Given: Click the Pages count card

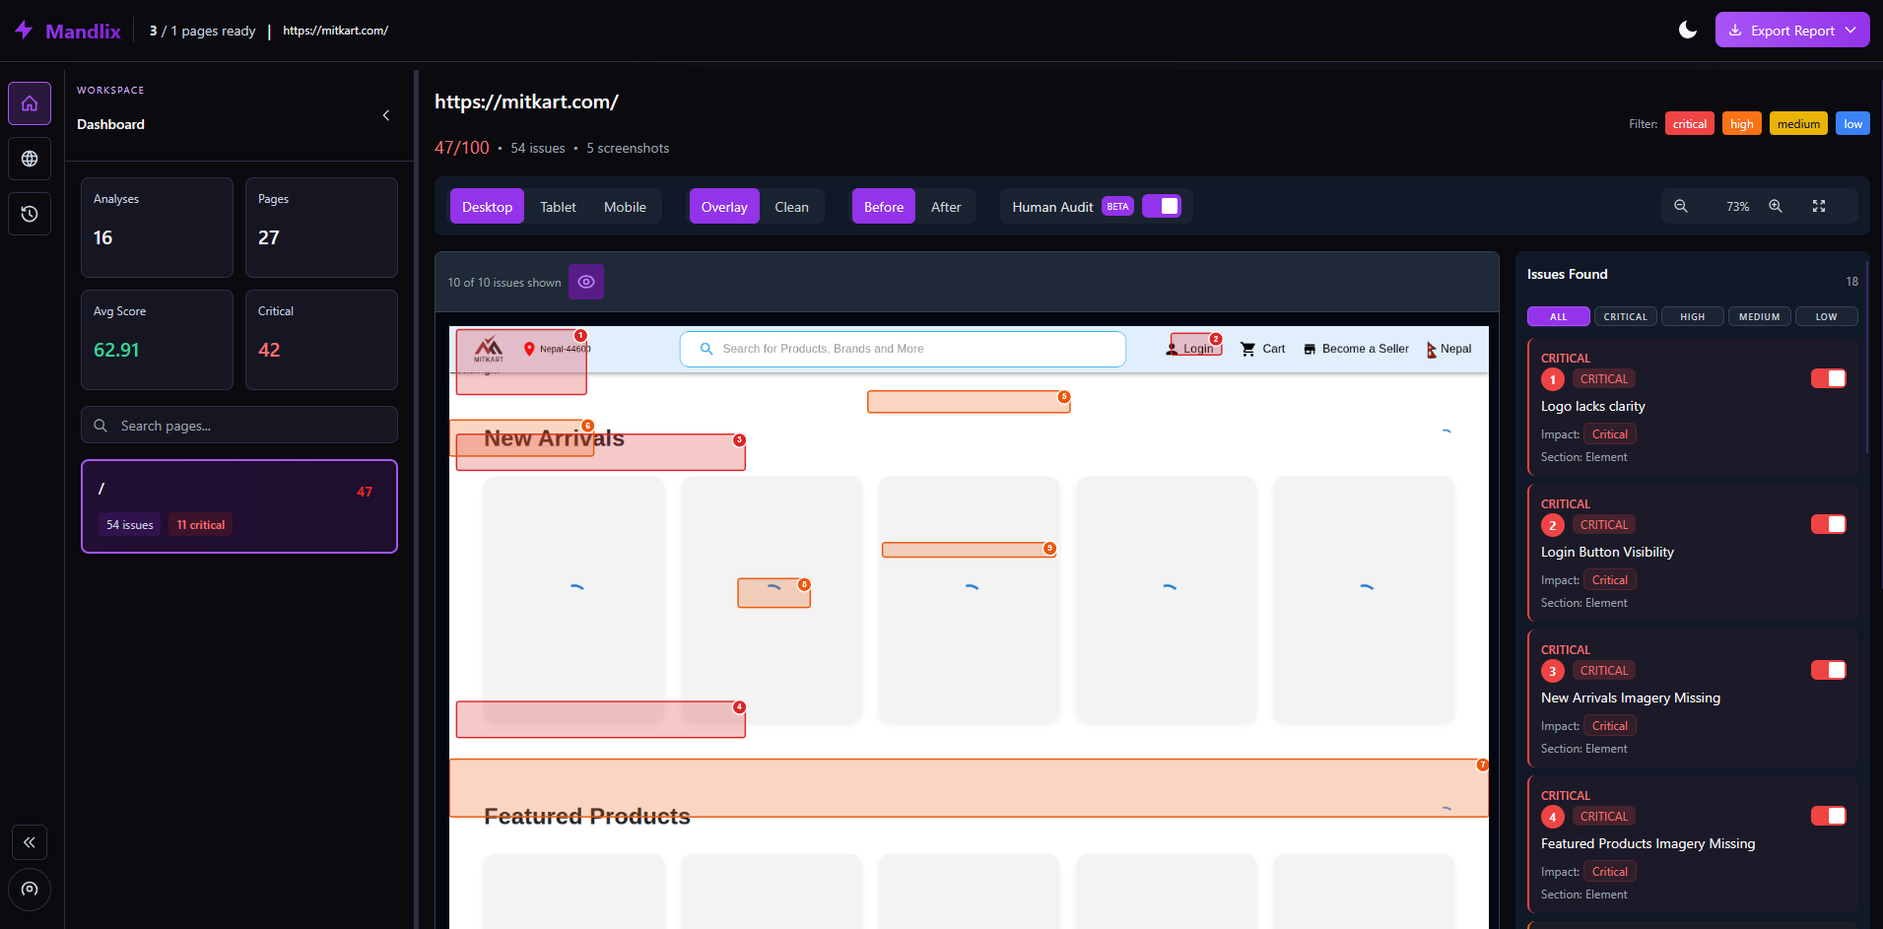Looking at the screenshot, I should [x=321, y=228].
